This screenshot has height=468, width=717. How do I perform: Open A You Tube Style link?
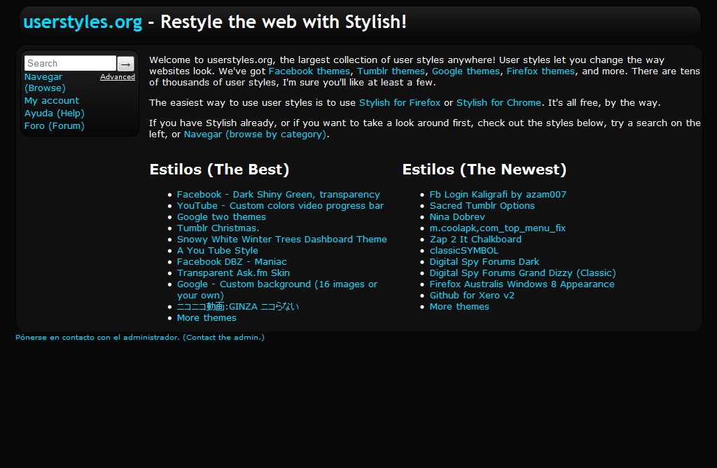(217, 251)
